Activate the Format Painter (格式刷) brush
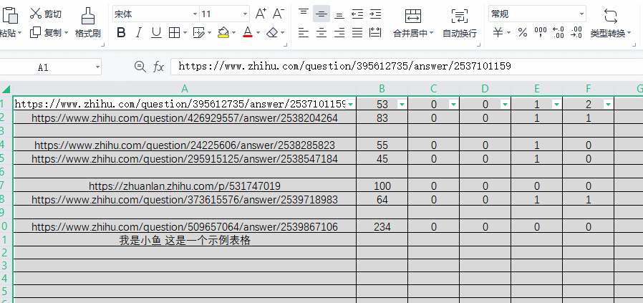The height and width of the screenshot is (303, 643). [x=88, y=16]
